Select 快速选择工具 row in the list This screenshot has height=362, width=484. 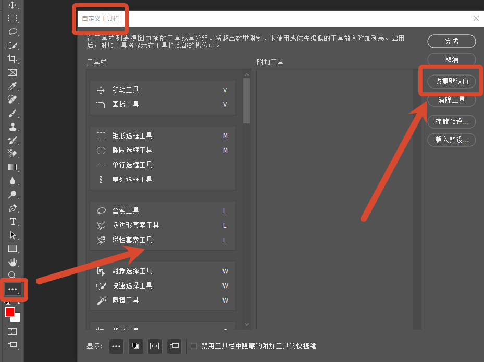(x=163, y=286)
